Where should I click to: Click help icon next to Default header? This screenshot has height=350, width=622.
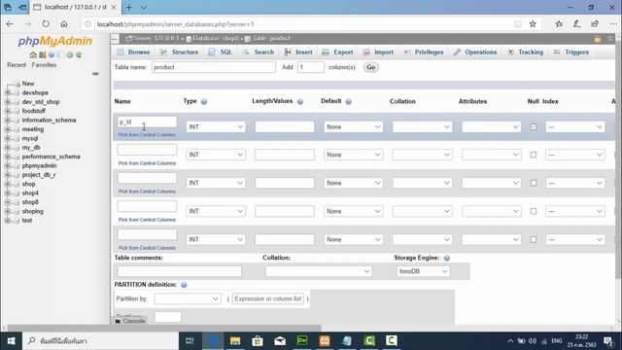coord(348,101)
